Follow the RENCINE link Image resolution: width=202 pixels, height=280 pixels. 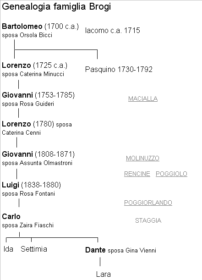coord(137,174)
